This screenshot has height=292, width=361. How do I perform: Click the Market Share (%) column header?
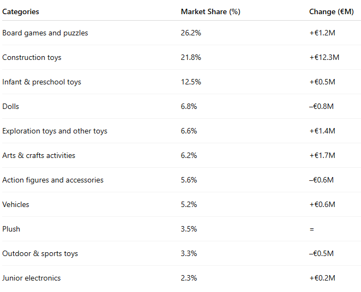[x=210, y=11]
